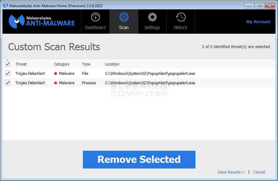Uncheck the Trojan.FakeAlert File row checkbox
The width and height of the screenshot is (278, 181).
(8, 73)
